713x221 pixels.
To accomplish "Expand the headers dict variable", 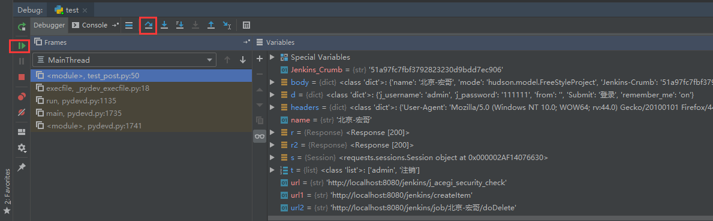I will pos(272,108).
